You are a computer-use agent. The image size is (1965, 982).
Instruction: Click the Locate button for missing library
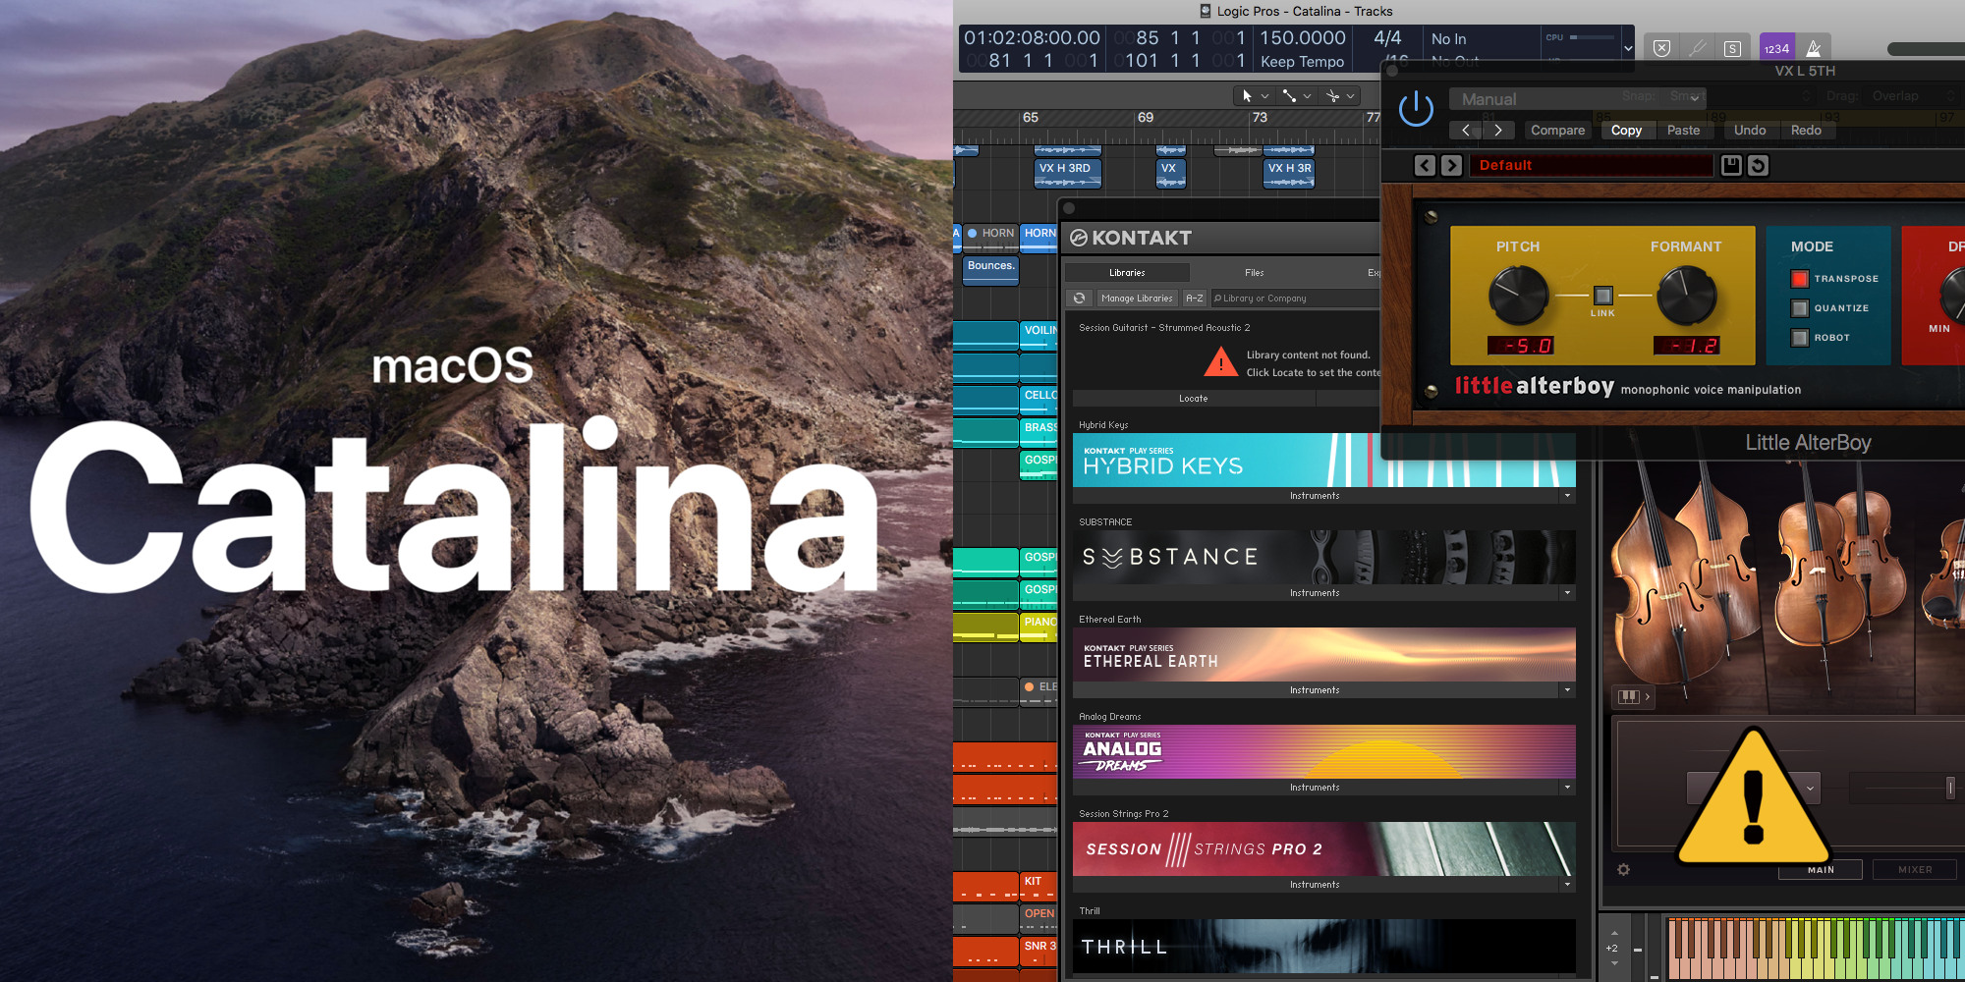1193,399
